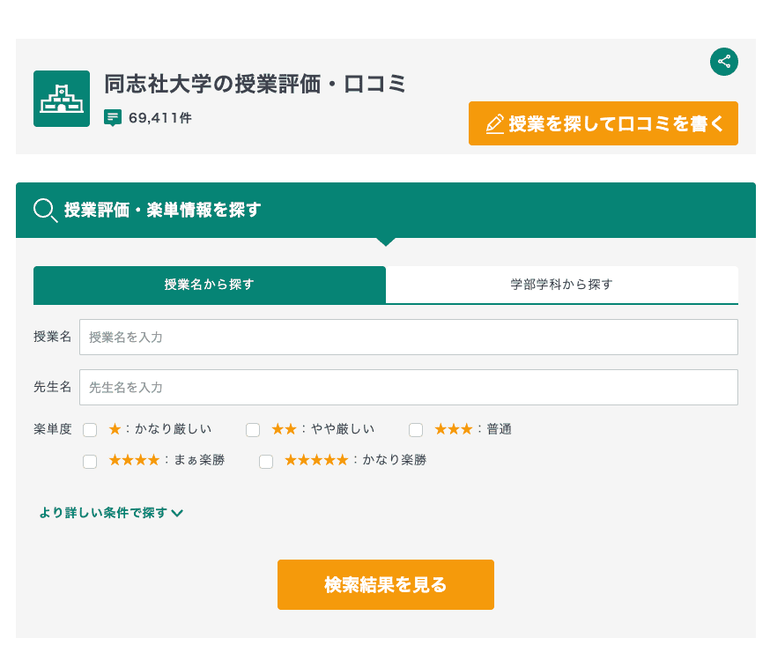The height and width of the screenshot is (653, 770).
Task: Click the 検索結果を見る button
Action: [x=385, y=584]
